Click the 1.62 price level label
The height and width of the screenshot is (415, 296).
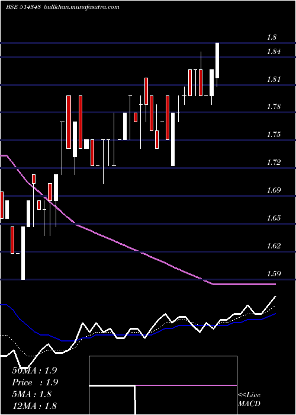274,246
